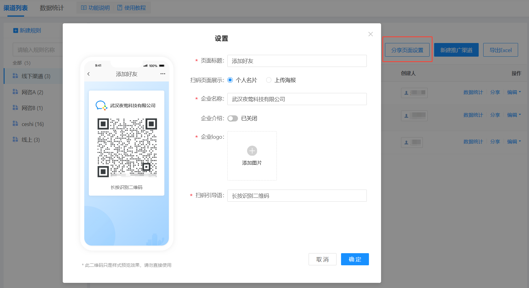Click the 操作 column header

(x=517, y=73)
